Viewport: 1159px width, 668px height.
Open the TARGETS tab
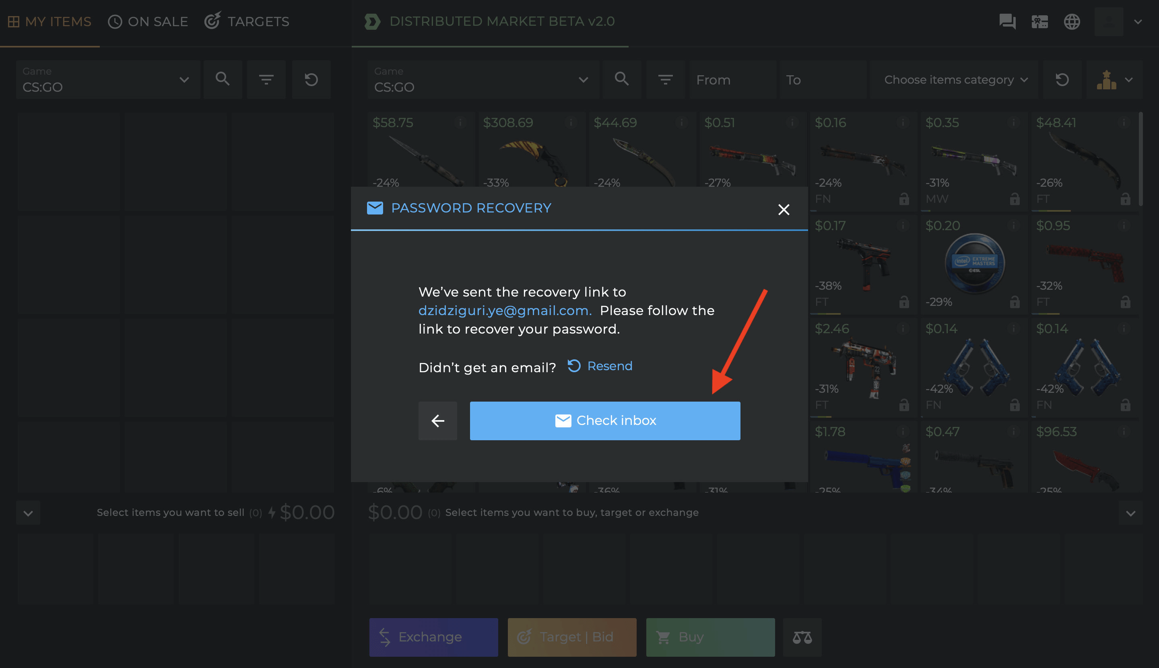(x=247, y=21)
